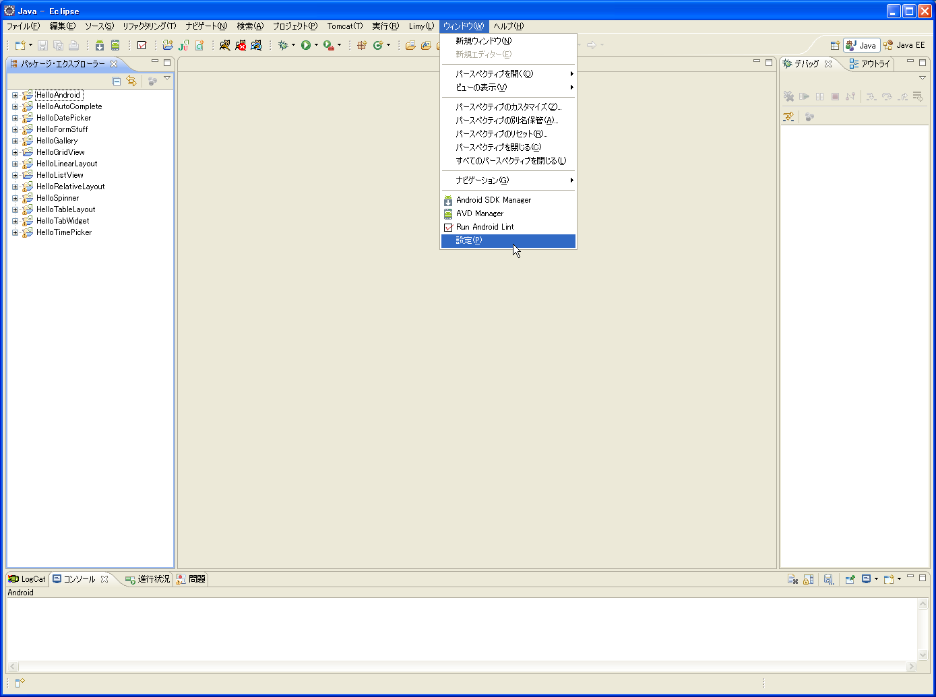Click the Android Lint checkmark toolbar icon
The height and width of the screenshot is (697, 936).
point(142,45)
